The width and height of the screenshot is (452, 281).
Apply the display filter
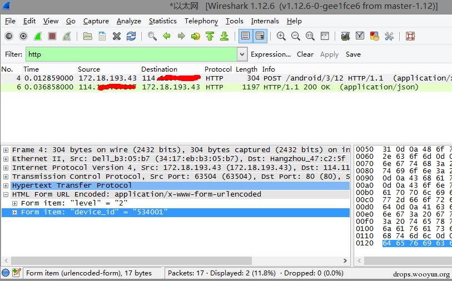point(329,54)
